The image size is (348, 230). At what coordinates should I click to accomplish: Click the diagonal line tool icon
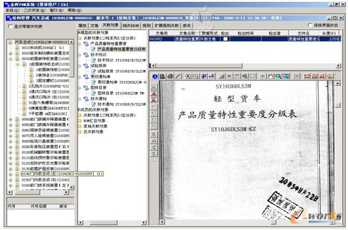pos(178,77)
